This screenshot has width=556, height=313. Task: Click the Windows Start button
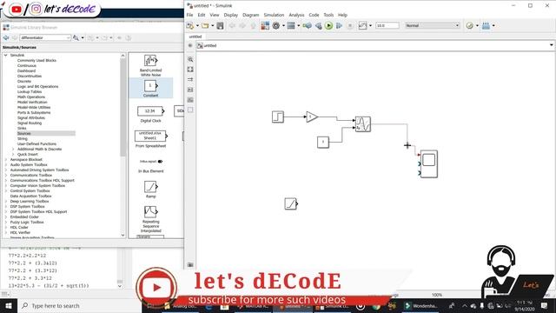click(x=9, y=305)
